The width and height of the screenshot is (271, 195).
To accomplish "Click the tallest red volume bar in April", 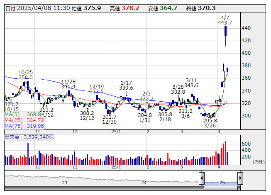I will [x=225, y=153].
